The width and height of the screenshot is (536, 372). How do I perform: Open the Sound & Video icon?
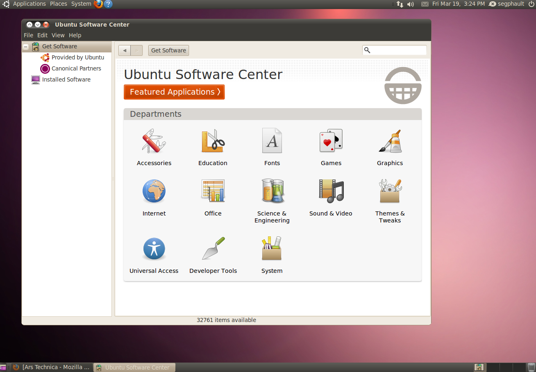pyautogui.click(x=331, y=191)
